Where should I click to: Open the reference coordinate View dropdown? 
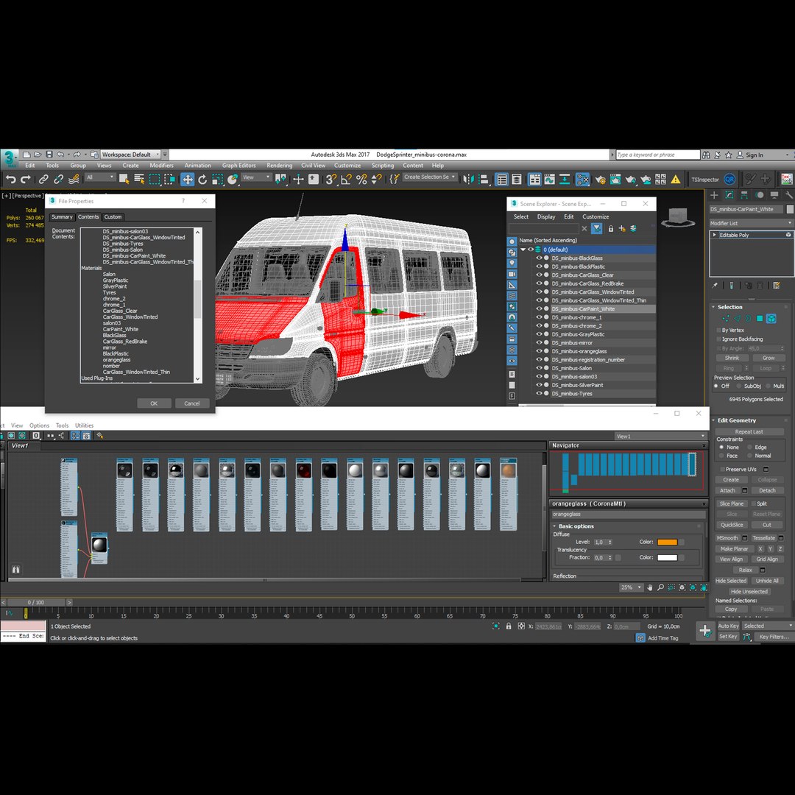coord(257,177)
